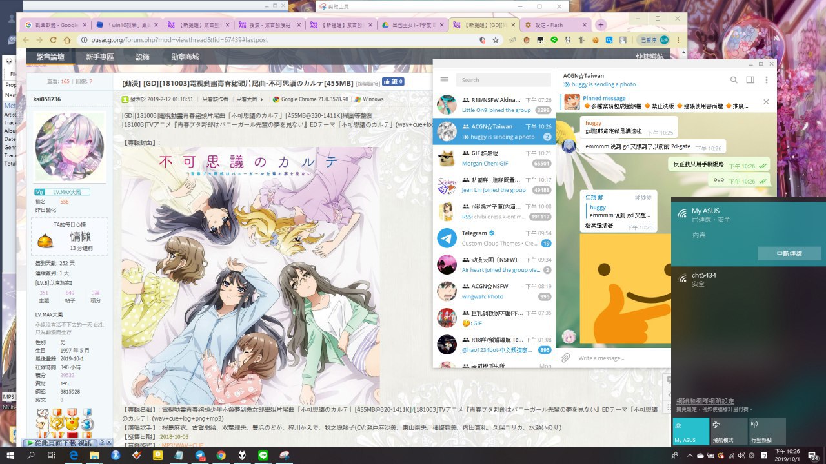Open the Telegram taskbar icon
This screenshot has height=464, width=826.
(x=200, y=455)
